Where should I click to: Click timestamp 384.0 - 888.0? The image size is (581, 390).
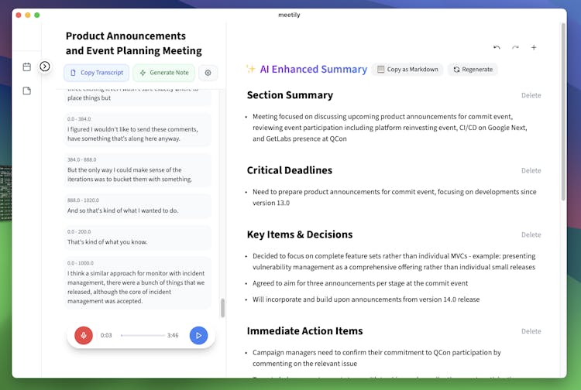[x=81, y=159]
